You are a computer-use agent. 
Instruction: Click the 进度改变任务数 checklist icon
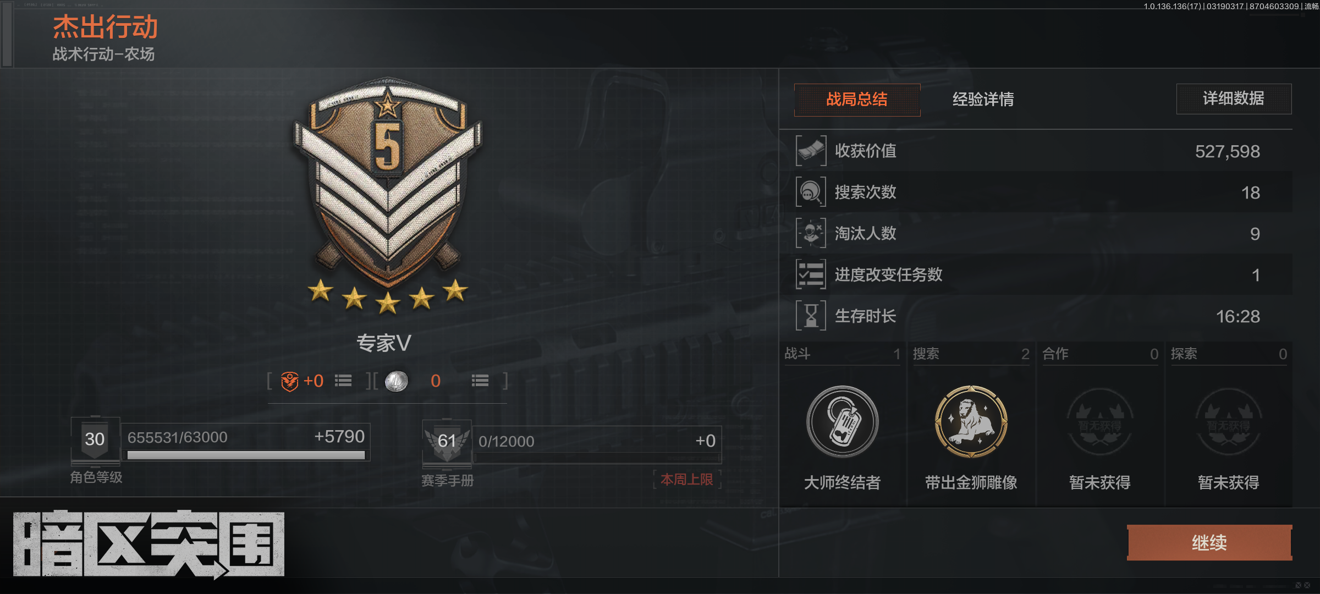(811, 274)
